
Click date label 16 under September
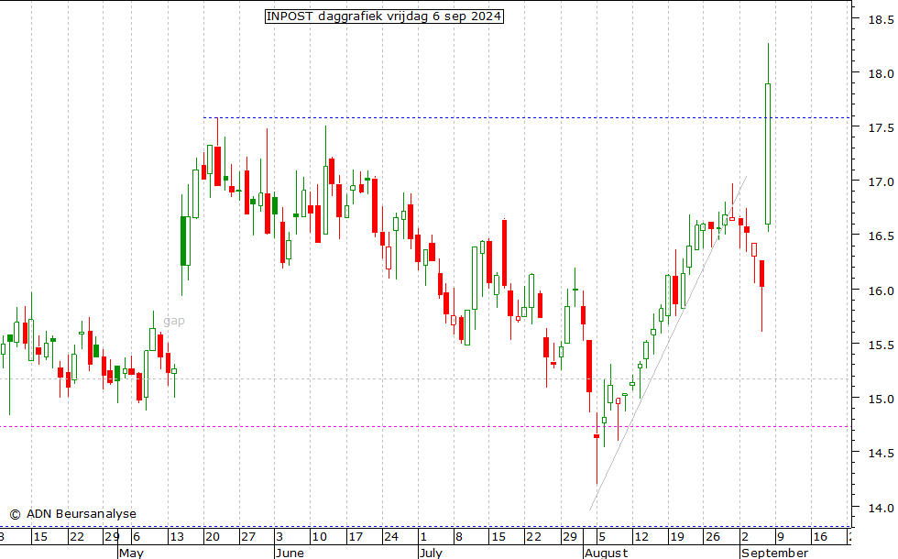click(x=820, y=537)
